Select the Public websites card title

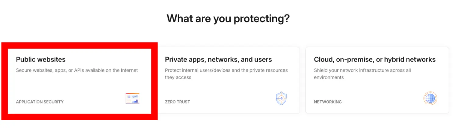tap(41, 59)
